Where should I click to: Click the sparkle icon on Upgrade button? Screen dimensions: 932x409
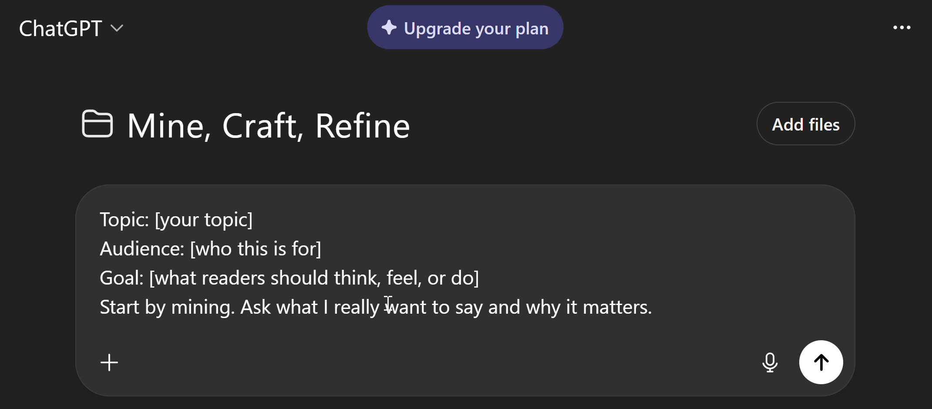pyautogui.click(x=389, y=27)
